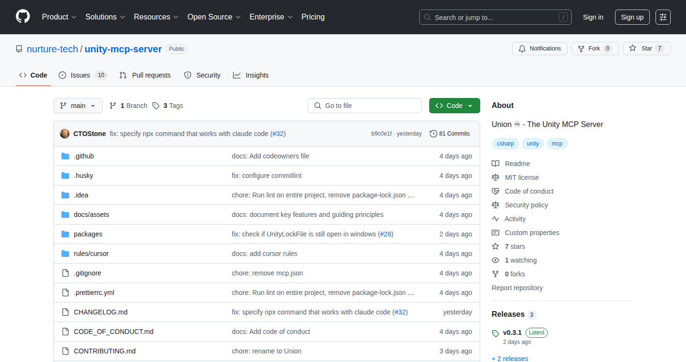Click CTOStone's avatar image
Image resolution: width=686 pixels, height=362 pixels.
[65, 134]
